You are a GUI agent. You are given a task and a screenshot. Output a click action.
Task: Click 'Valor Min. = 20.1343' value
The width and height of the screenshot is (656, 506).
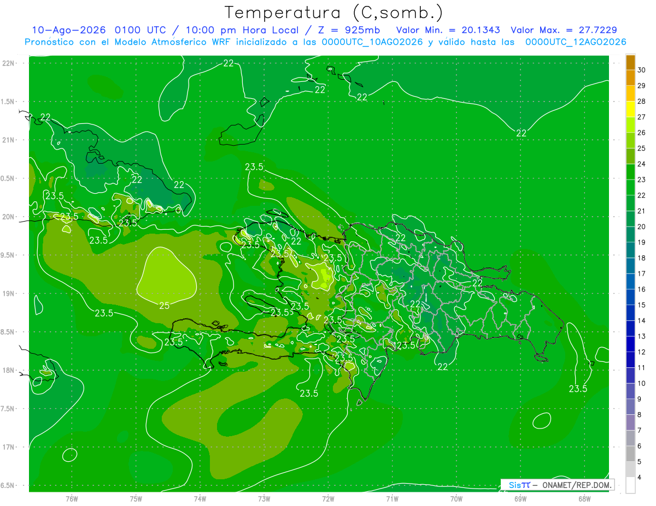tap(448, 30)
